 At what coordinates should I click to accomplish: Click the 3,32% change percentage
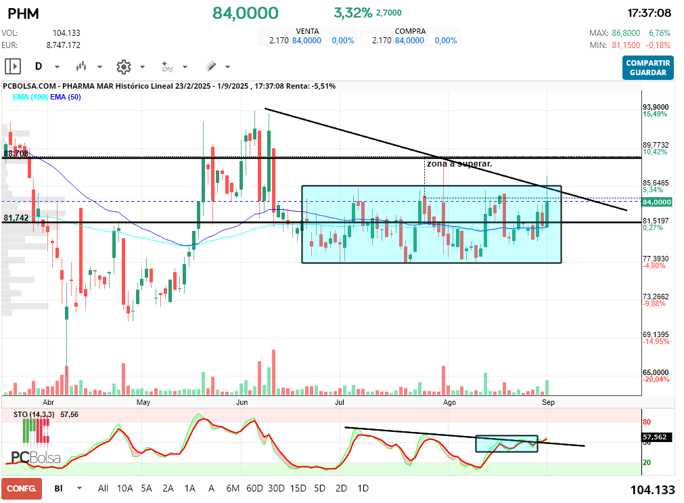(353, 13)
